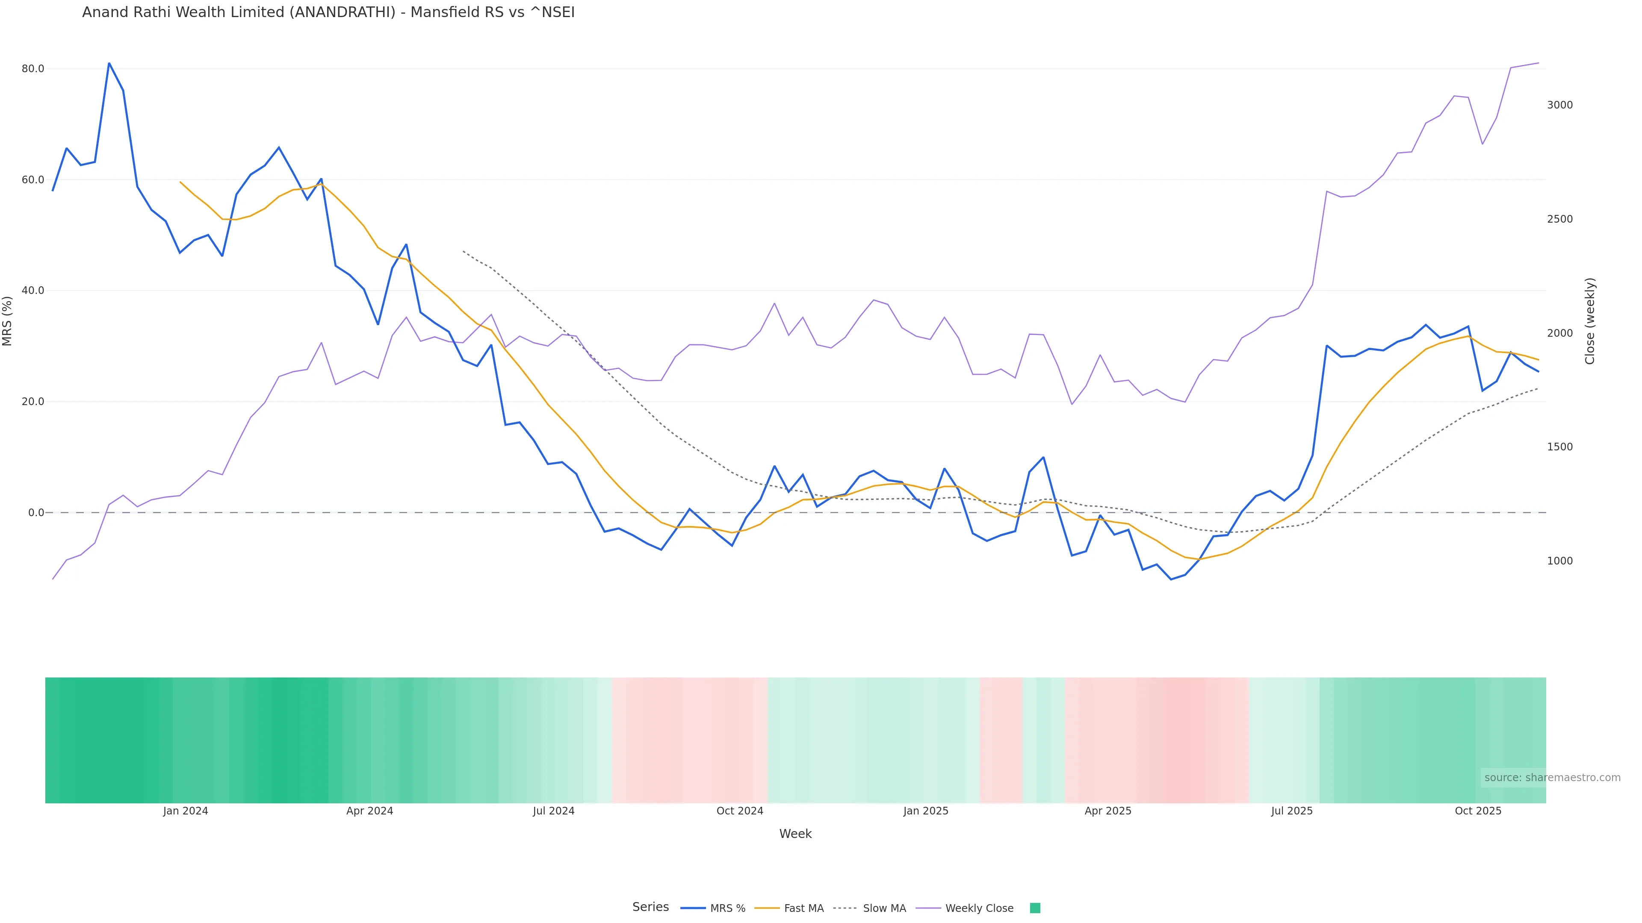Click the Series legend title
This screenshot has height=923, width=1642.
coord(650,906)
